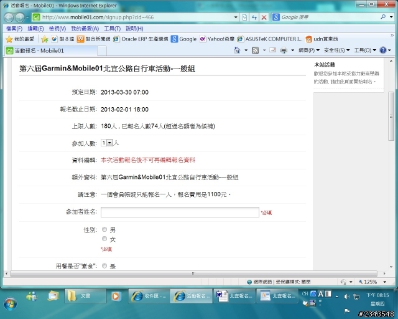398x319 pixels.
Task: Open the Google favorites bar link
Action: click(184, 39)
